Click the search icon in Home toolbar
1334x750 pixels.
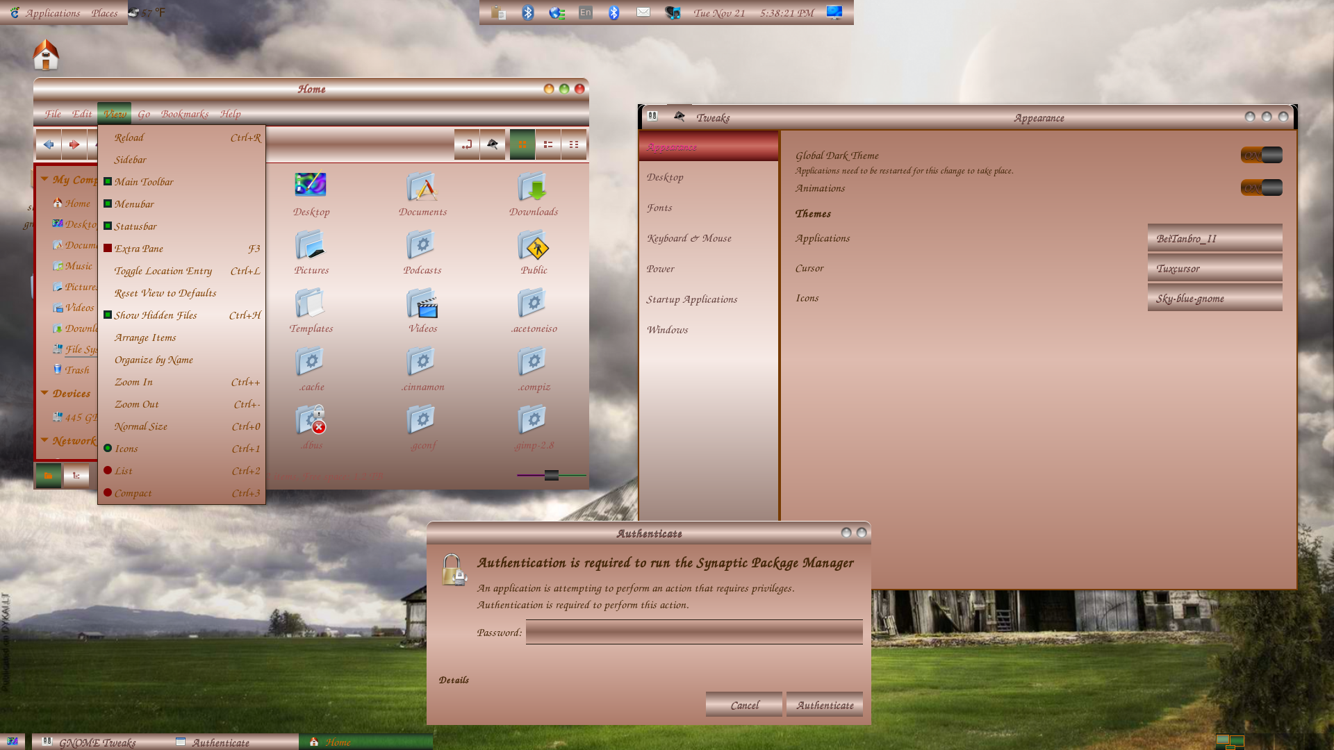(x=493, y=144)
